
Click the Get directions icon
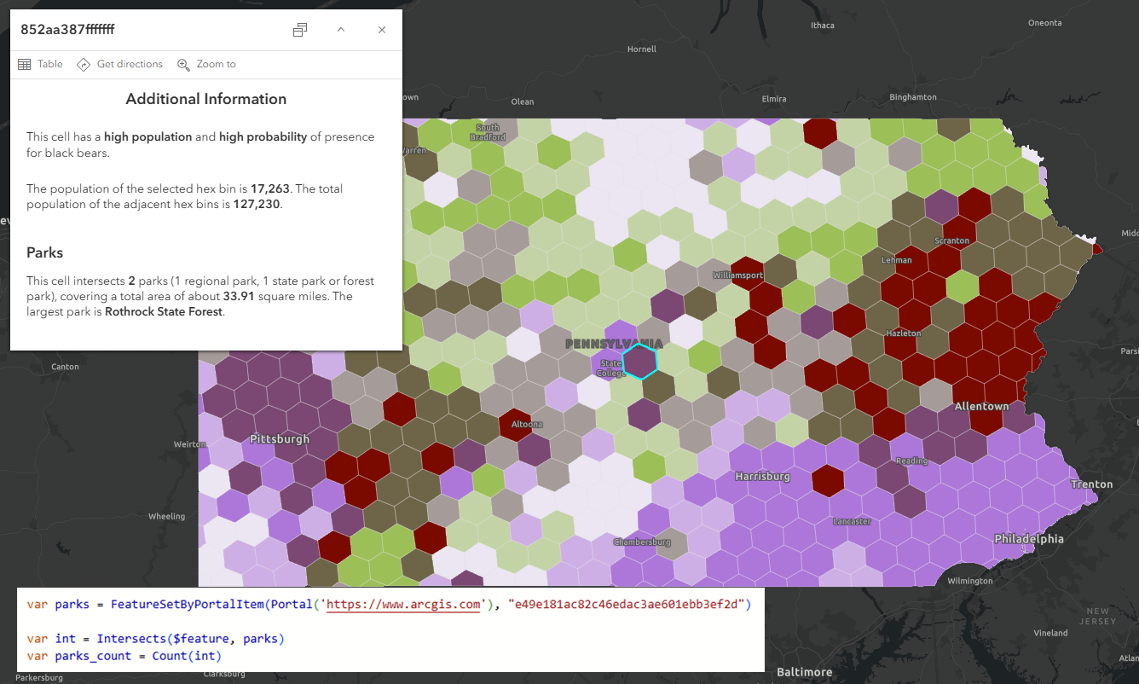click(84, 65)
